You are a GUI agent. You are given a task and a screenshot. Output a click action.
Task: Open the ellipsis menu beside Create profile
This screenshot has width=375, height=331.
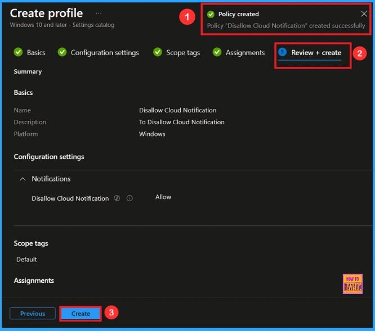coord(99,13)
